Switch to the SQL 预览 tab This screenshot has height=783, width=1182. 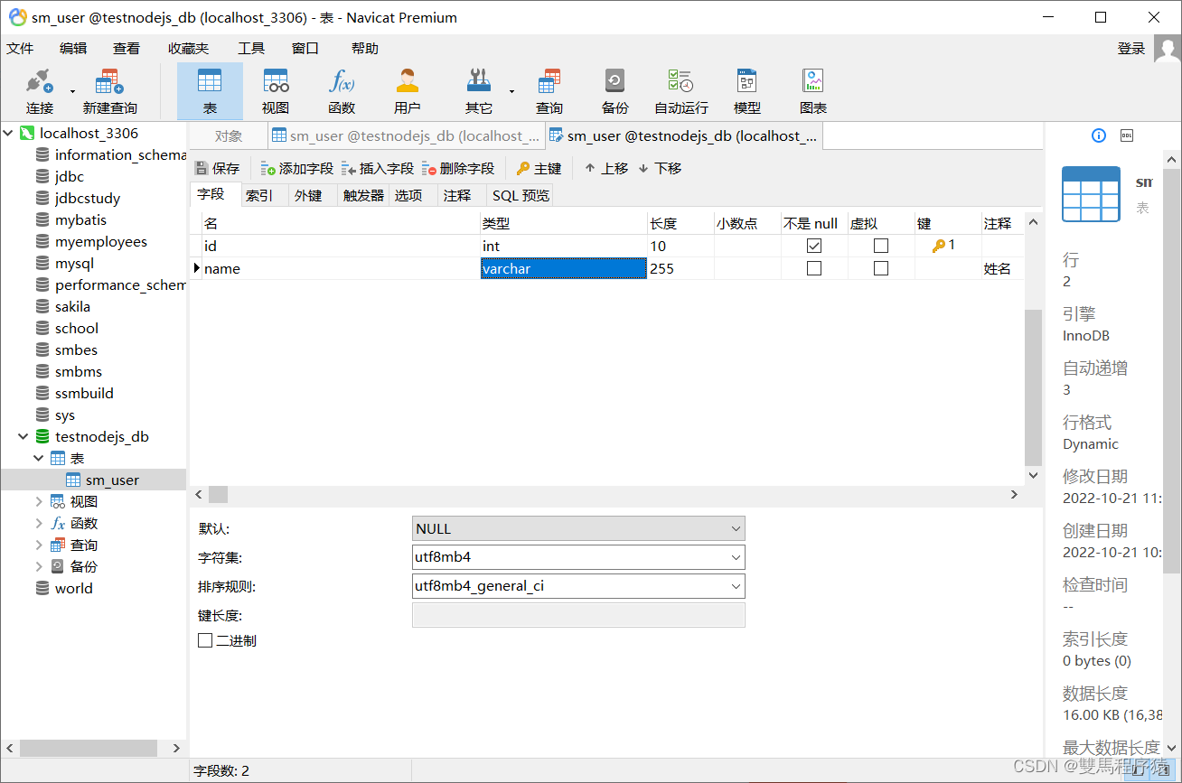(521, 195)
